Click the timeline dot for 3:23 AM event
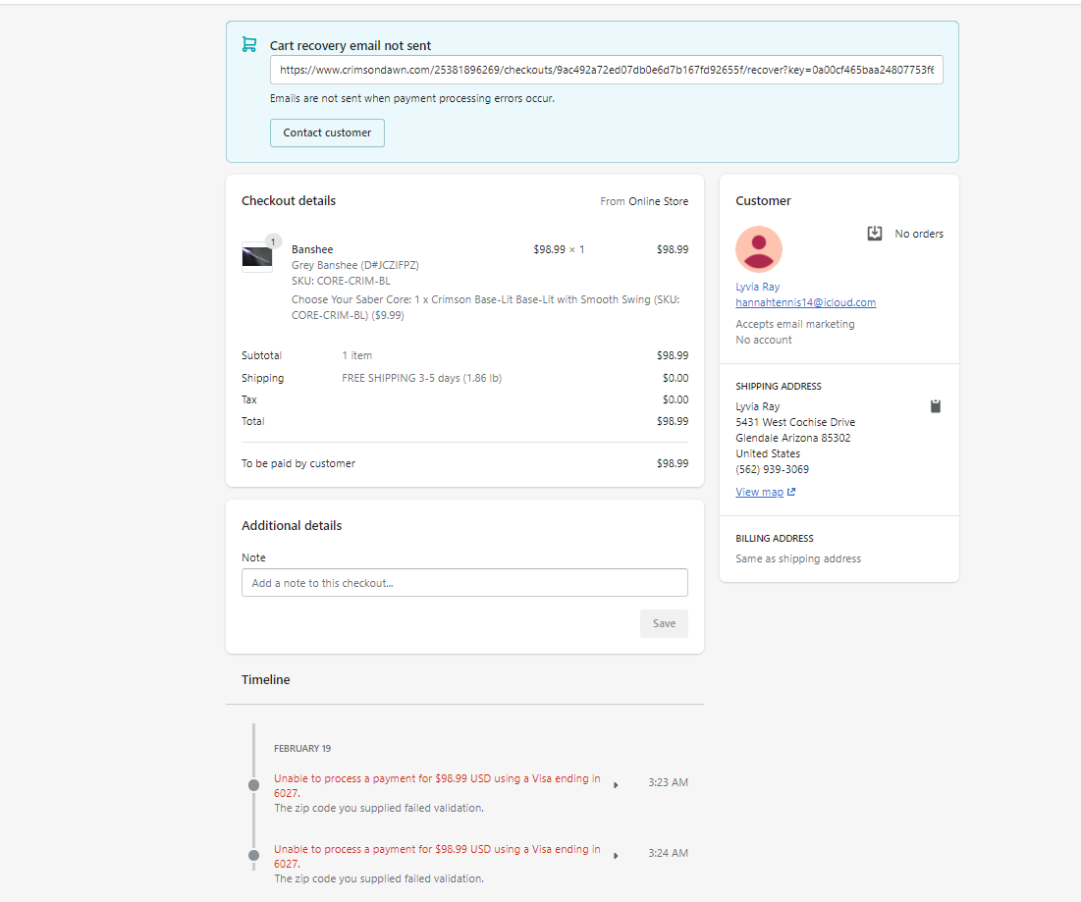Screen dimensions: 1081x902 (x=254, y=785)
